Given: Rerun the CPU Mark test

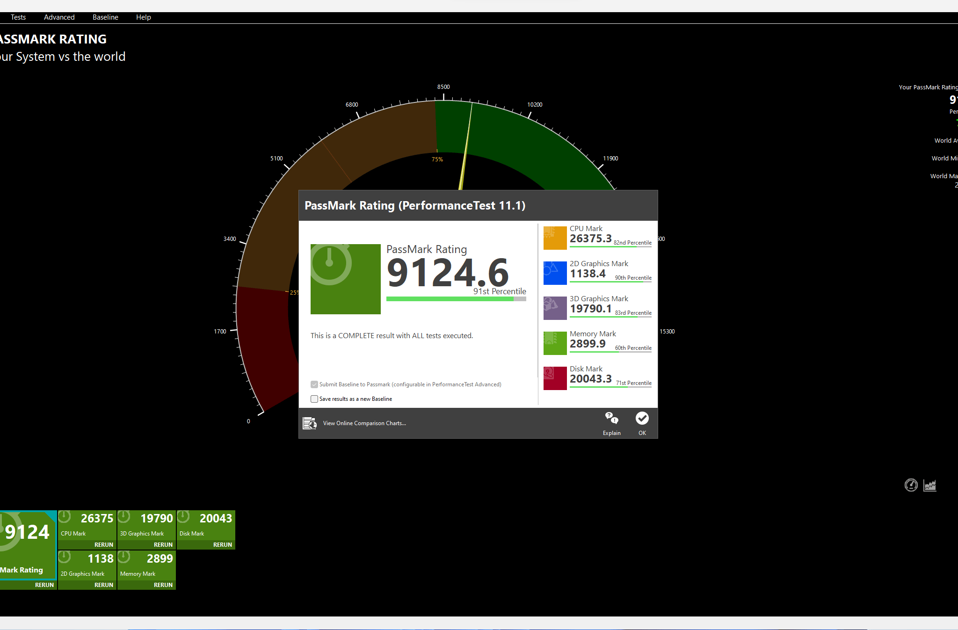Looking at the screenshot, I should coord(104,545).
